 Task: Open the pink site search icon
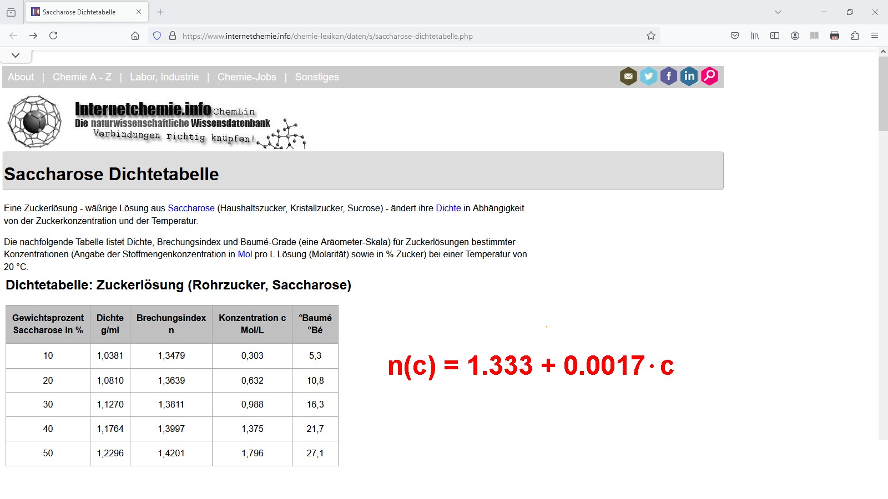pyautogui.click(x=709, y=77)
